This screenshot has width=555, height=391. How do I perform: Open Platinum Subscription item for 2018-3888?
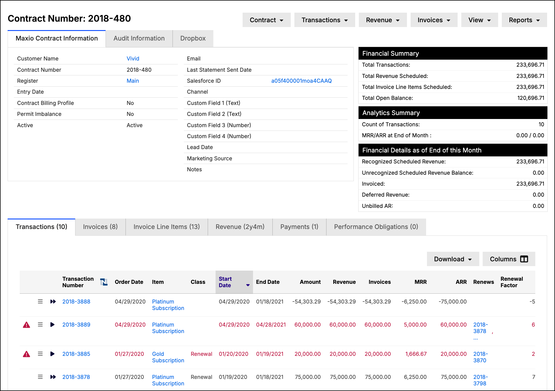pyautogui.click(x=168, y=305)
